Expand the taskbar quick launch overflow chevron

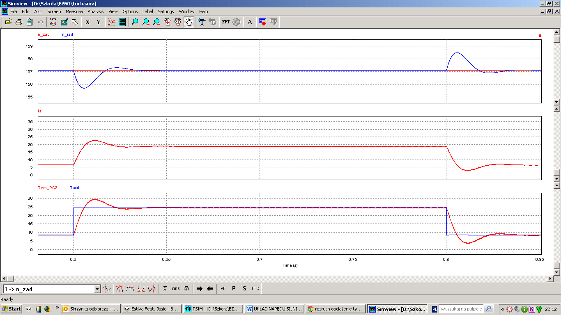tap(57, 308)
